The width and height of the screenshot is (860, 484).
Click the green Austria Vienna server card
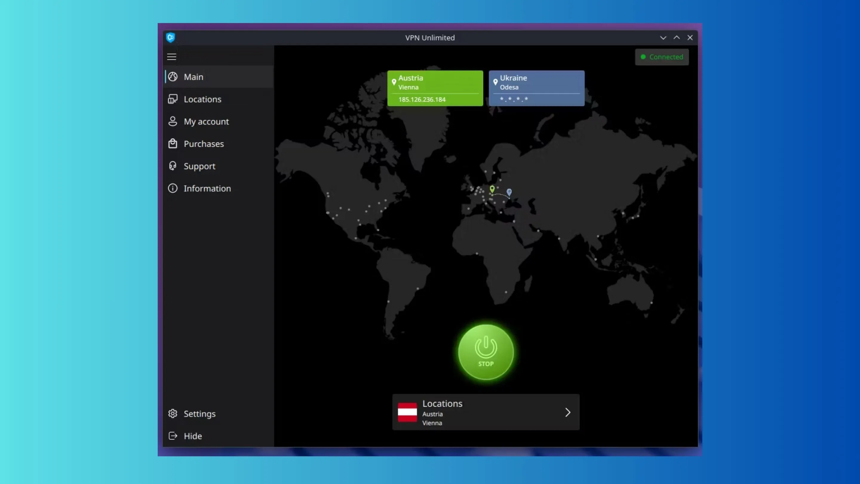point(435,88)
